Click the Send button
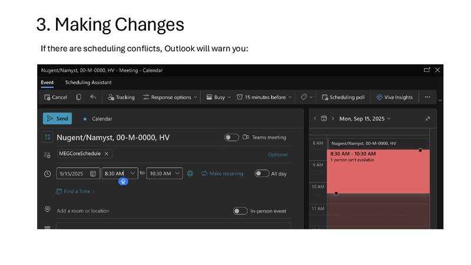This screenshot has height=265, width=471. tap(57, 118)
